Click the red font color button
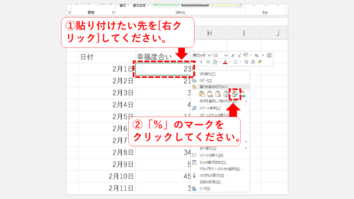Viewport: 354px width, 199px height. (x=225, y=62)
